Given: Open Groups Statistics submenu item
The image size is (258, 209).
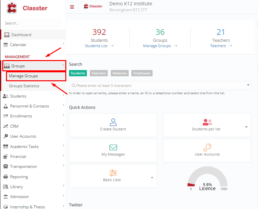Looking at the screenshot, I should pyautogui.click(x=33, y=86).
